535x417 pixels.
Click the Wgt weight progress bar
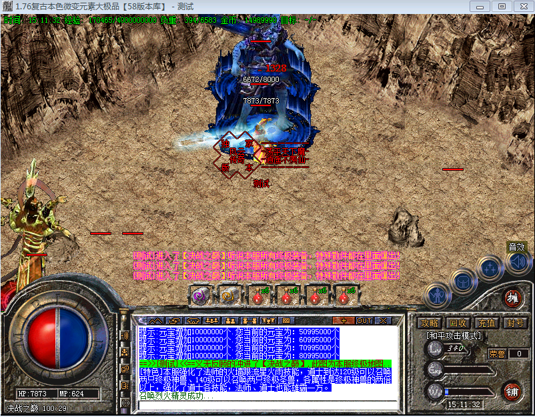pyautogui.click(x=468, y=392)
